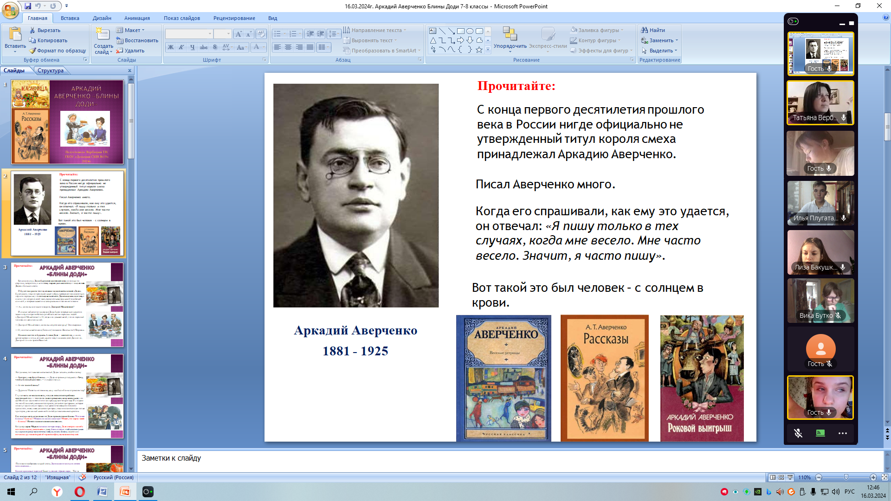891x501 pixels.
Task: Click Delete (Удалить) slide button
Action: point(130,51)
